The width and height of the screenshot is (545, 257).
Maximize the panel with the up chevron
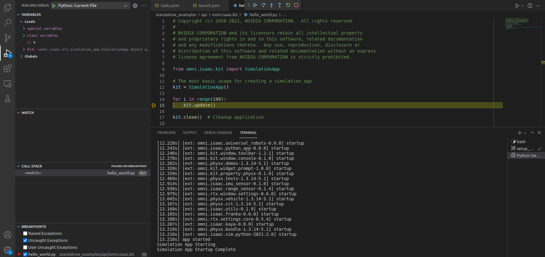[532, 133]
